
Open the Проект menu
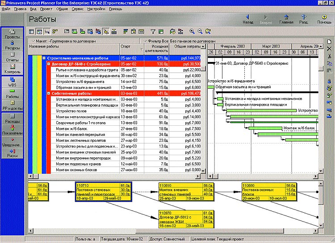[46, 9]
